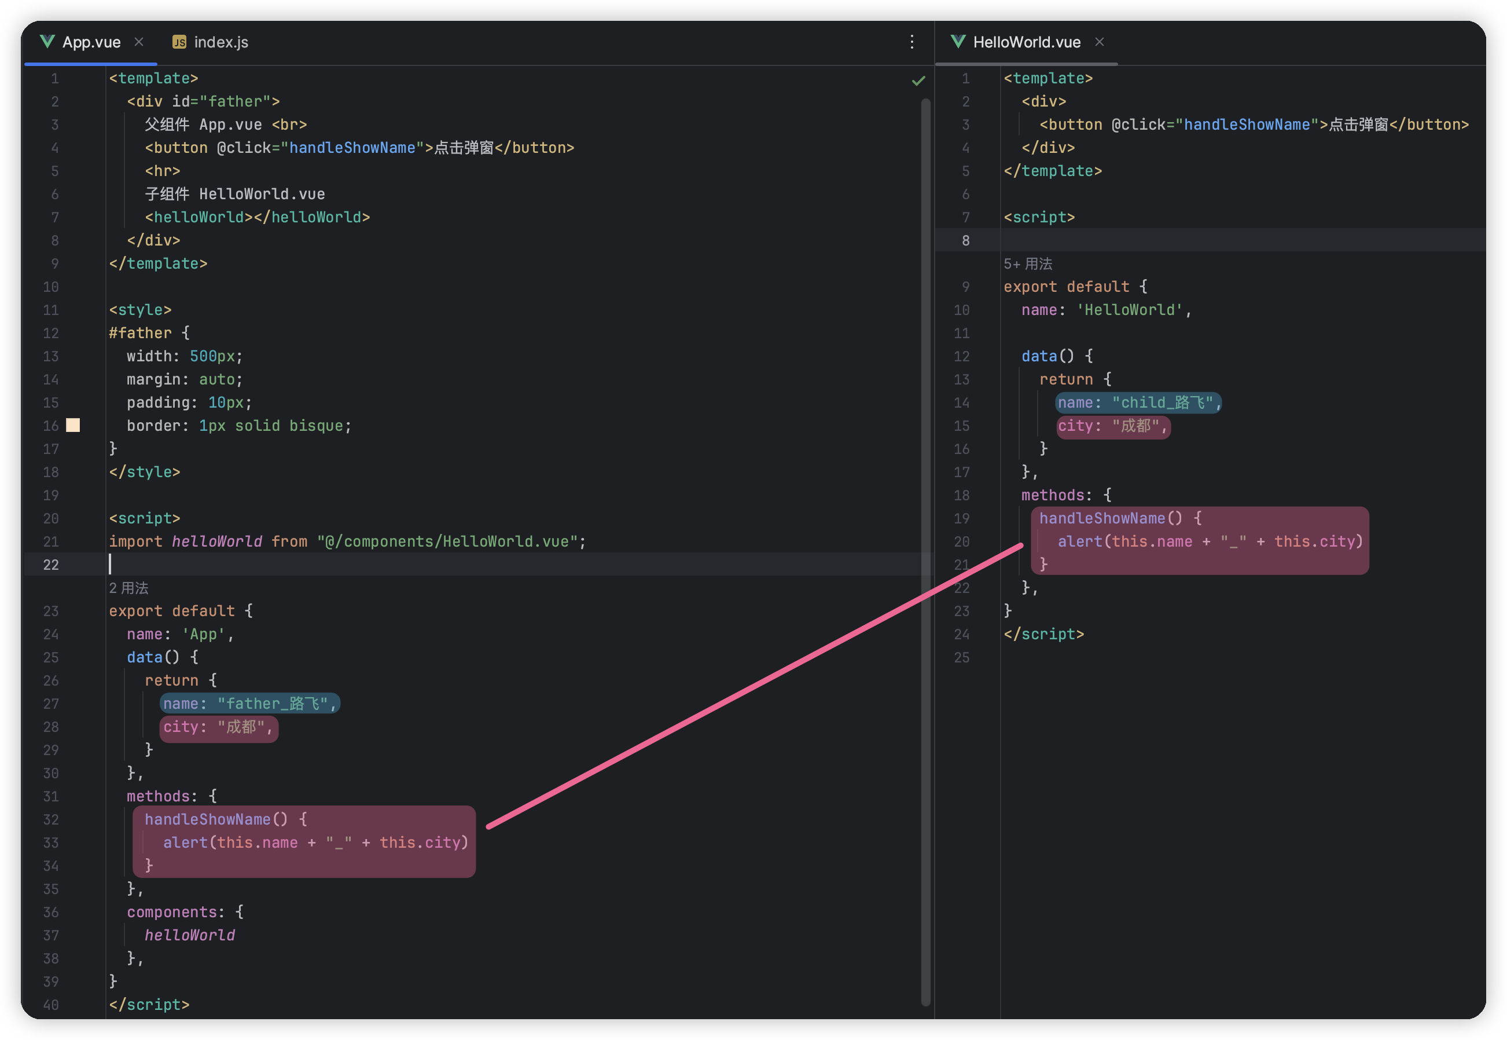The width and height of the screenshot is (1507, 1040).
Task: Activate the App.vue tab
Action: (91, 42)
